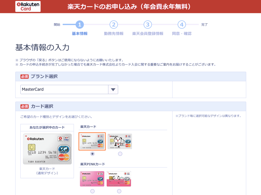
Task: Click the 楽天会員登録情報 step label
Action: click(x=148, y=34)
